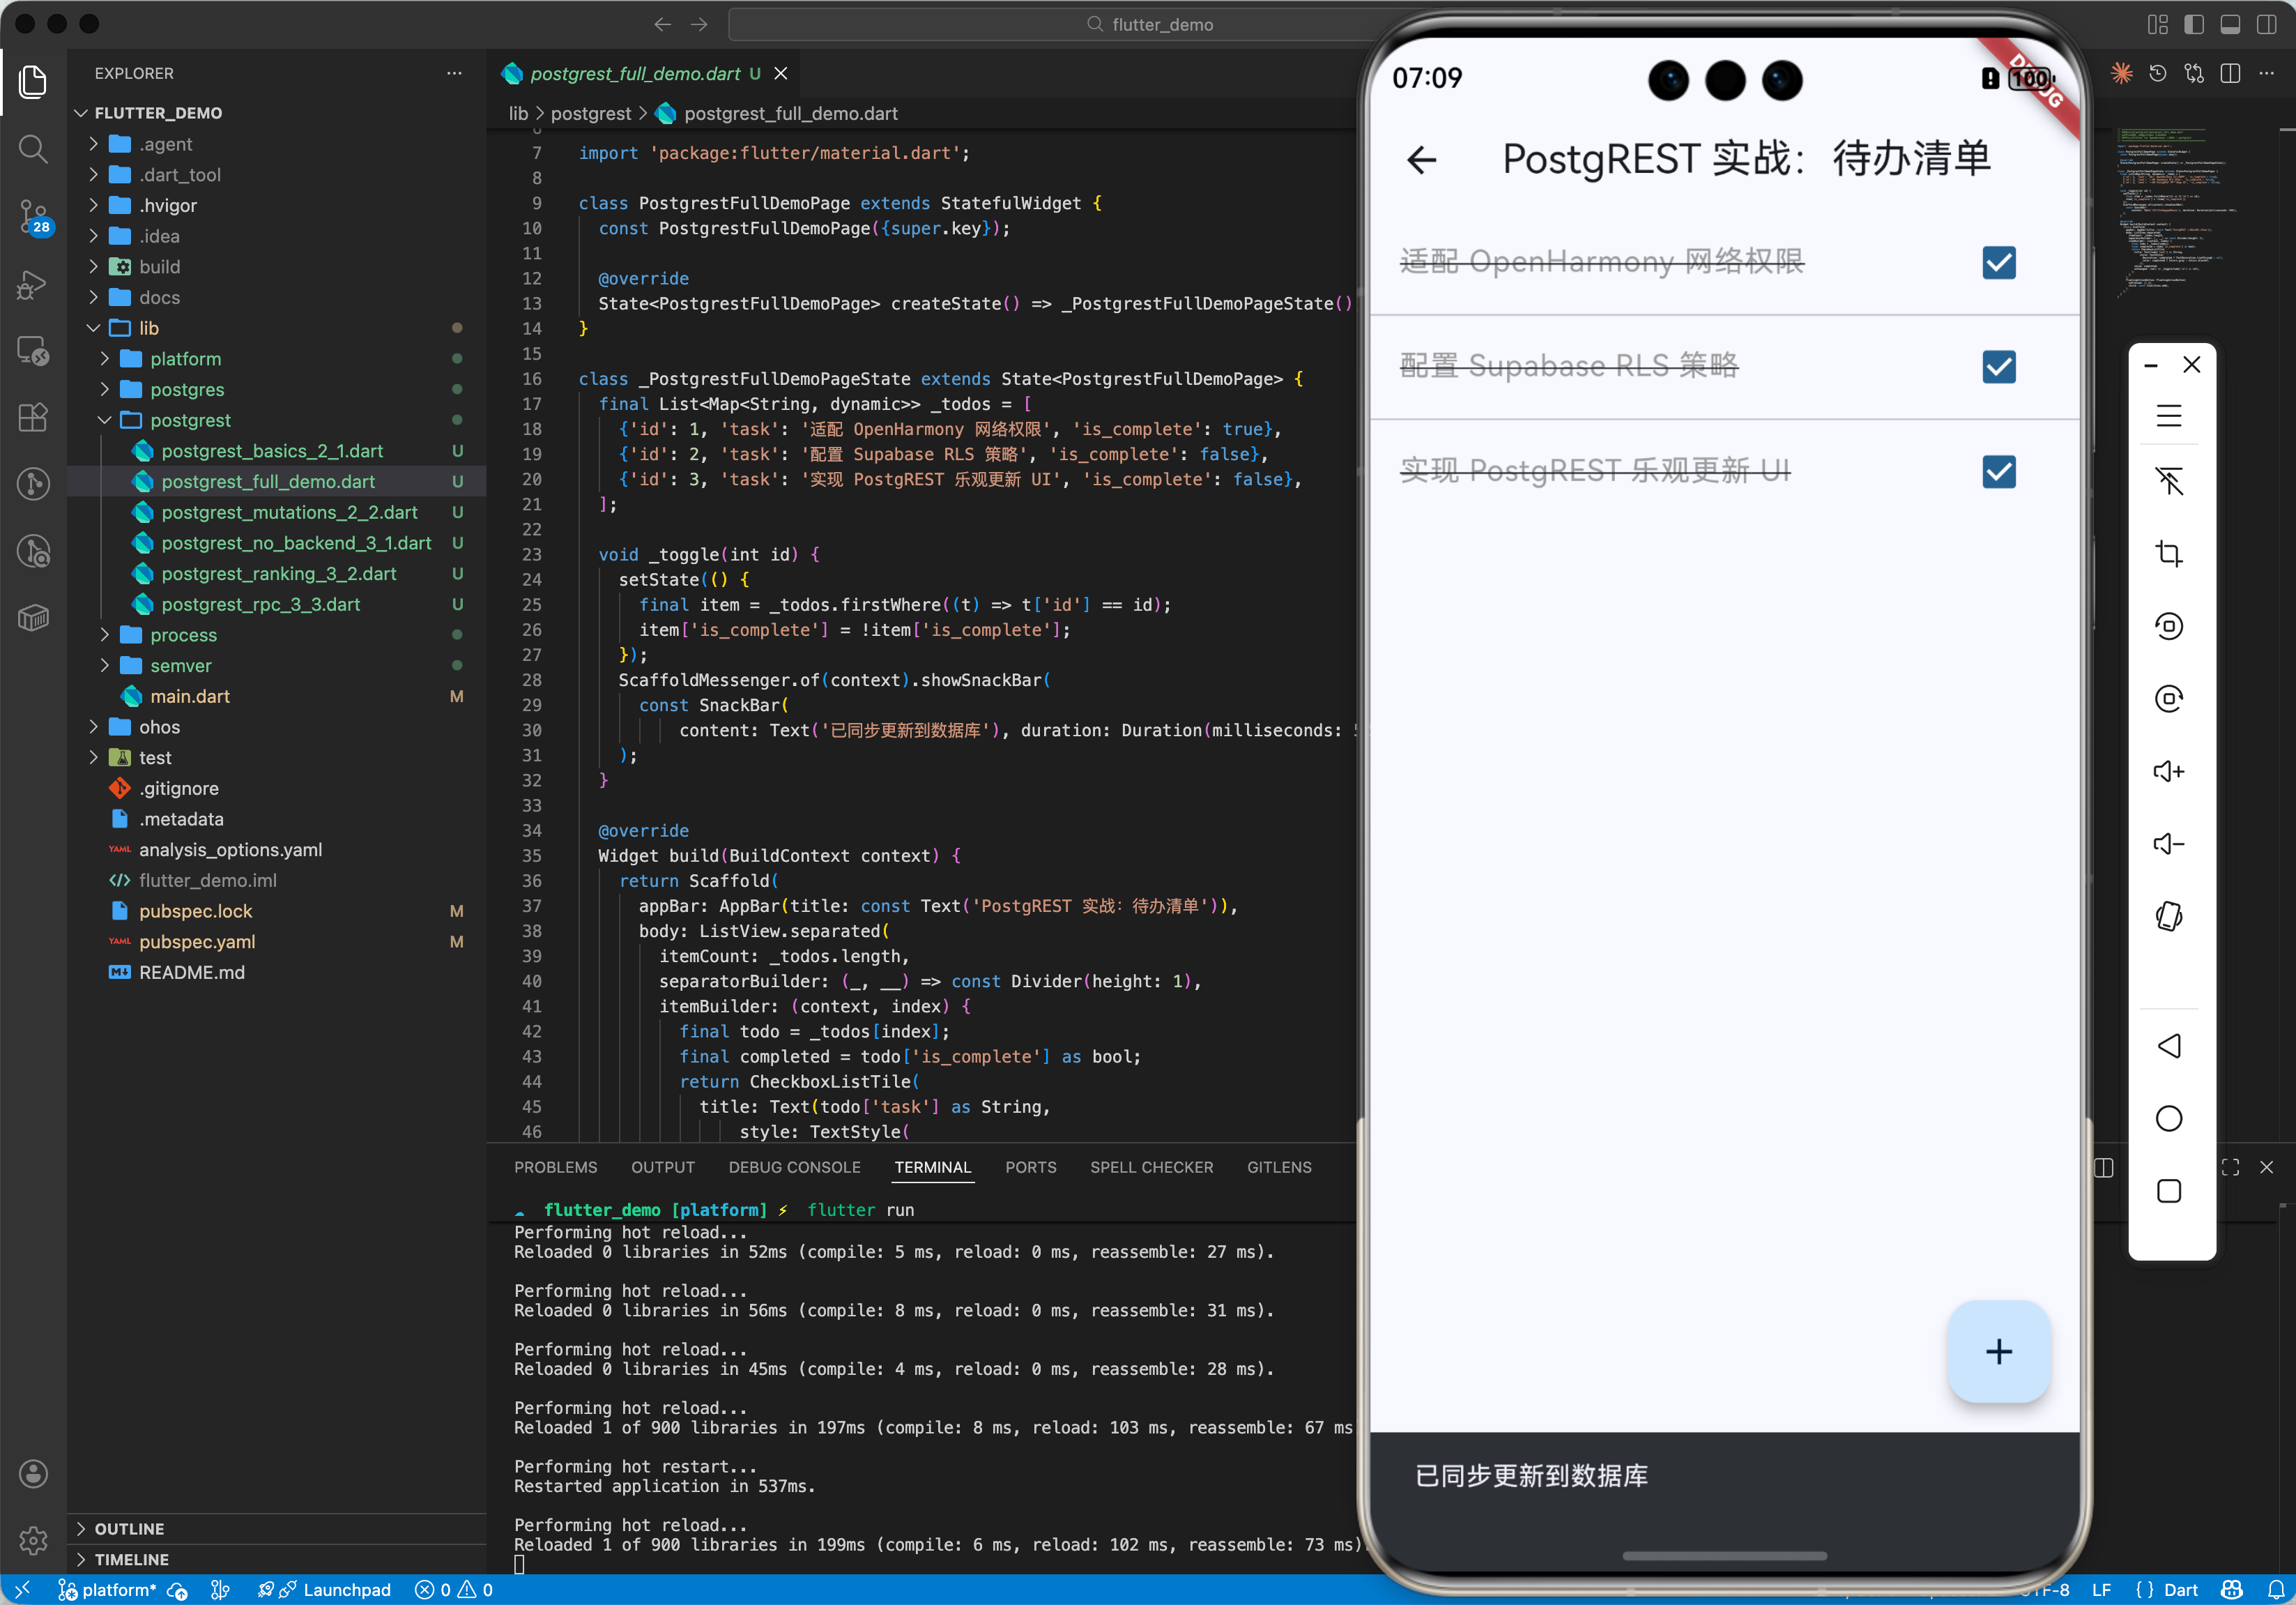This screenshot has width=2296, height=1605.
Task: Toggle the PostgREST 乐观更新 UI checkbox
Action: click(x=1998, y=471)
